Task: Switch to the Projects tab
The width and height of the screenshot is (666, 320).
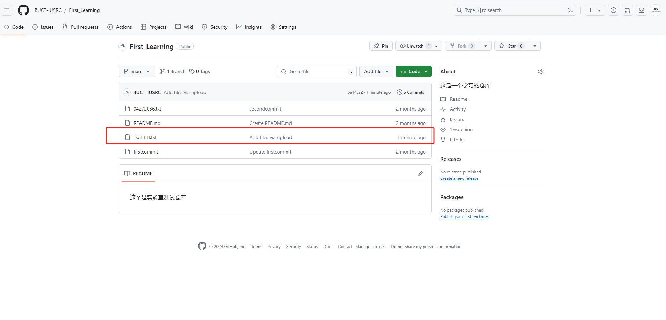Action: click(153, 27)
